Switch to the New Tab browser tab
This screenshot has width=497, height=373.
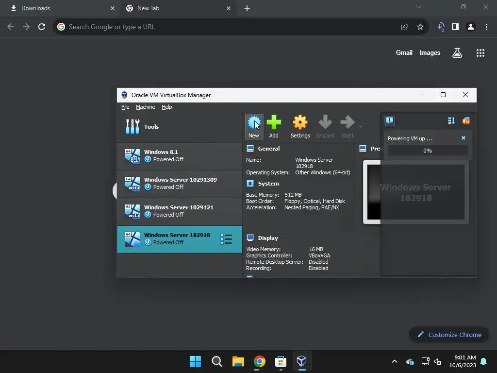[x=178, y=8]
